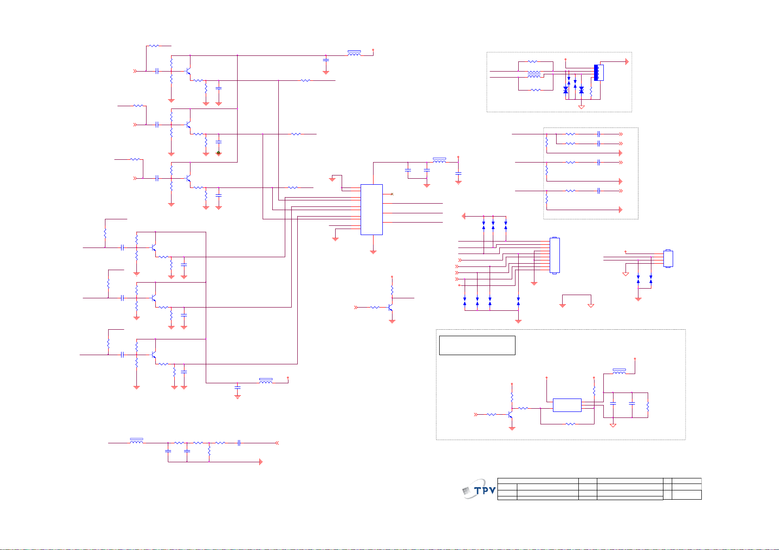Select the common-mode choke in the top-right dashed box
Image resolution: width=779 pixels, height=550 pixels.
[x=534, y=74]
